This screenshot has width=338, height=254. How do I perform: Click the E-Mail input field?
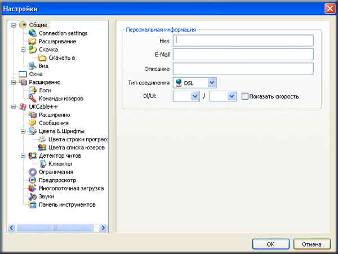(x=243, y=54)
